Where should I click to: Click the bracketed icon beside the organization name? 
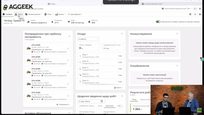195,9
